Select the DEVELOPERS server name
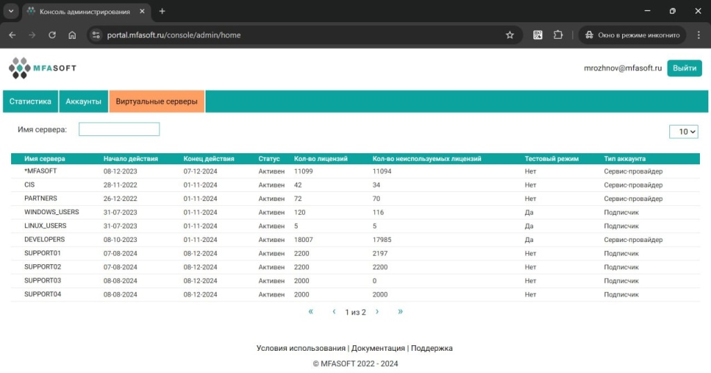Viewport: 711px width, 373px height. [44, 239]
